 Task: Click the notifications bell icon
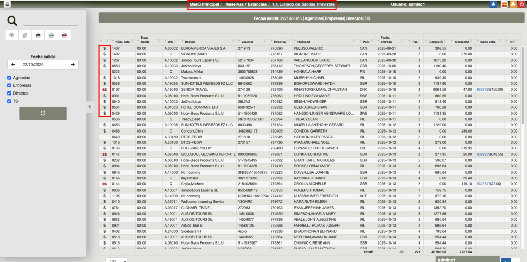tap(494, 4)
